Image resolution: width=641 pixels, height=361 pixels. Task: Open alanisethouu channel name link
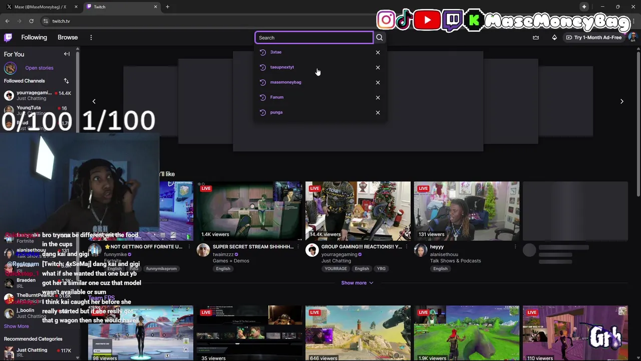[444, 254]
